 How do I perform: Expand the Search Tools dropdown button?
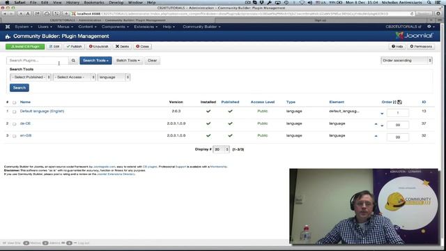click(95, 61)
